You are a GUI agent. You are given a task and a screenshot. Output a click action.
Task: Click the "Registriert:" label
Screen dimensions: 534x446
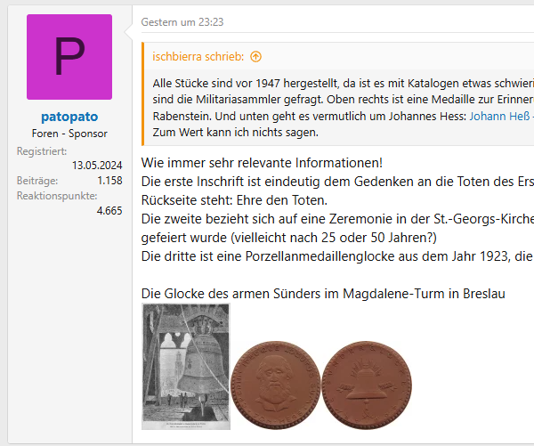(x=41, y=151)
